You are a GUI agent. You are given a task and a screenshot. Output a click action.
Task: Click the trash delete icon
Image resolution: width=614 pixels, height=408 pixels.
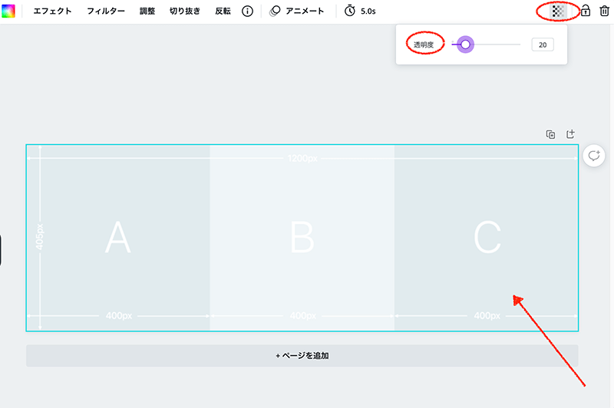click(604, 11)
